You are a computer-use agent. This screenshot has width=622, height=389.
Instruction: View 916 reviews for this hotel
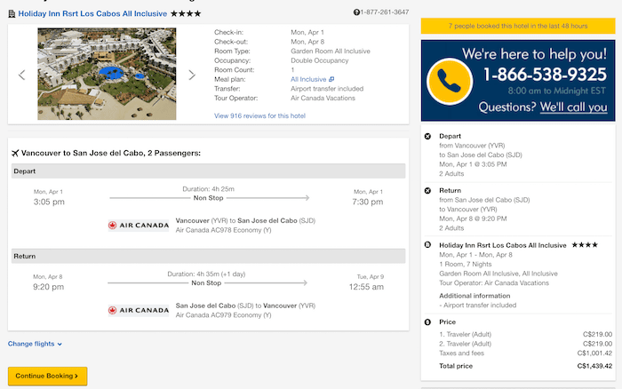click(x=259, y=115)
